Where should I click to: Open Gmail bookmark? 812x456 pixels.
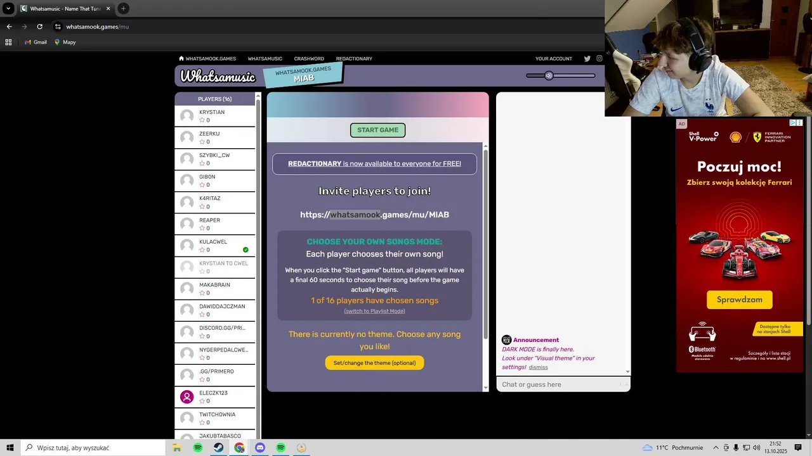tap(36, 42)
